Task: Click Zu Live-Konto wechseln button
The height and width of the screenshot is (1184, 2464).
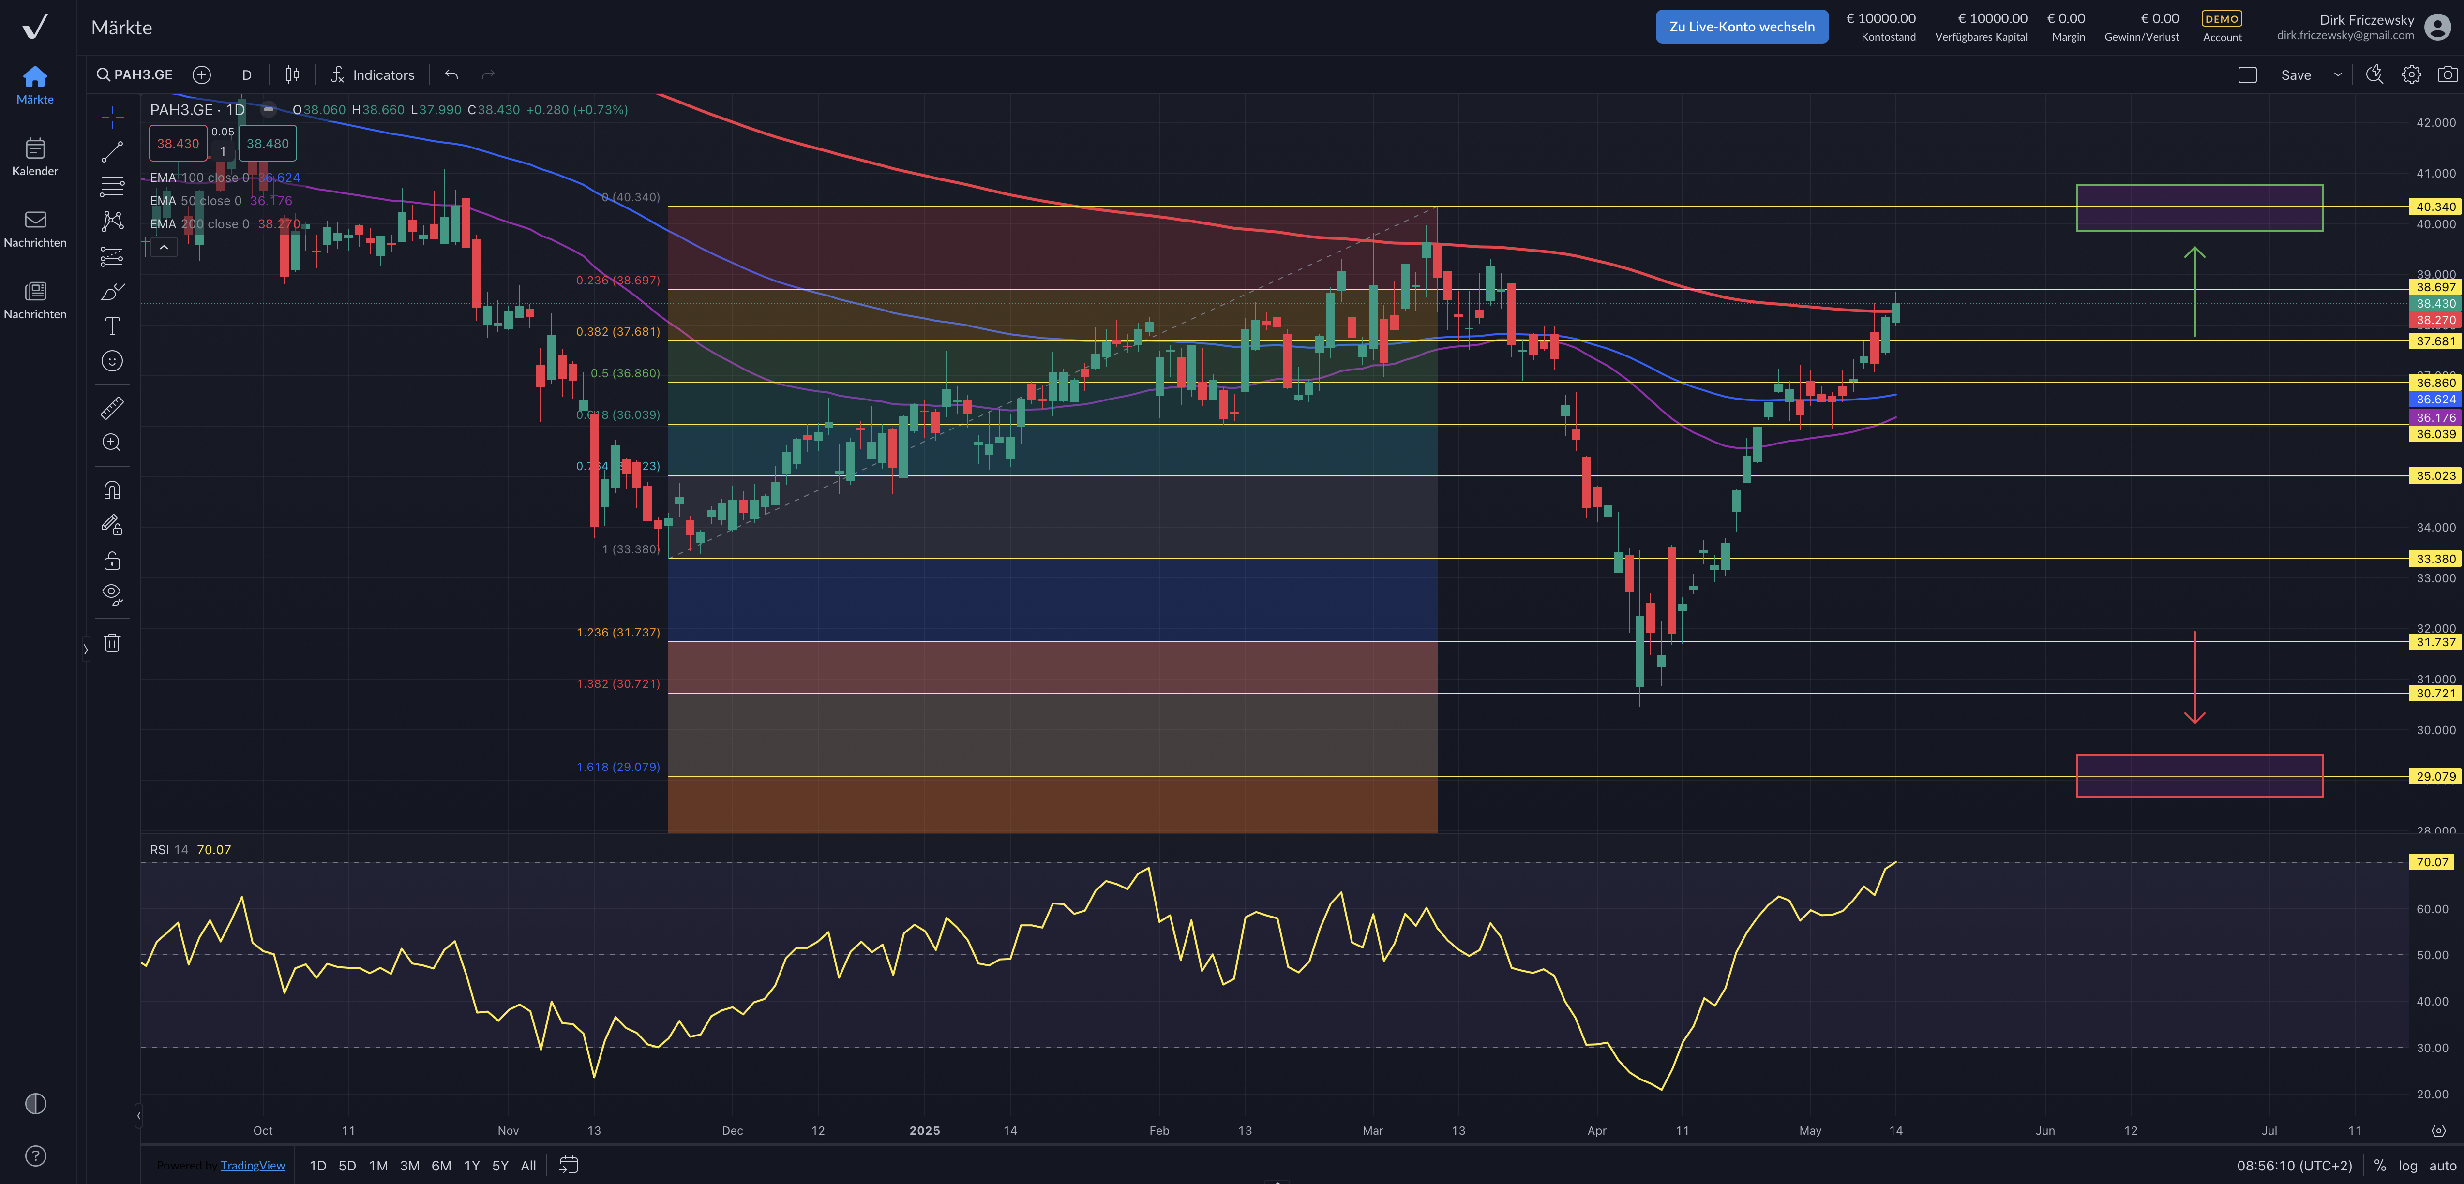Action: click(x=1741, y=27)
